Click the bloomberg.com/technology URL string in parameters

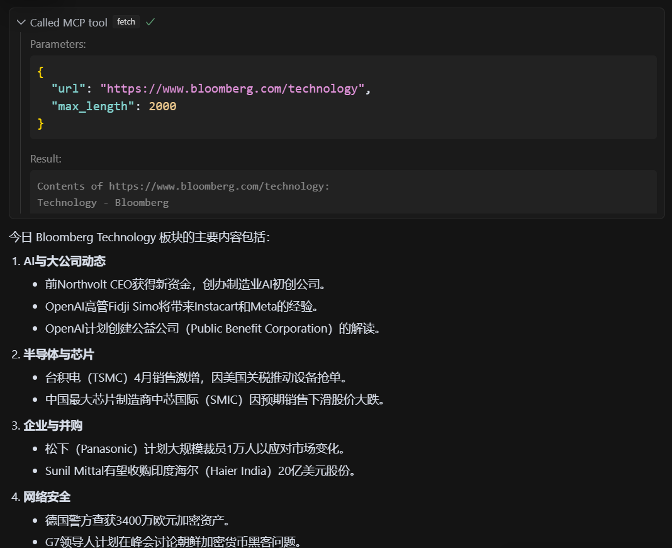pyautogui.click(x=232, y=89)
